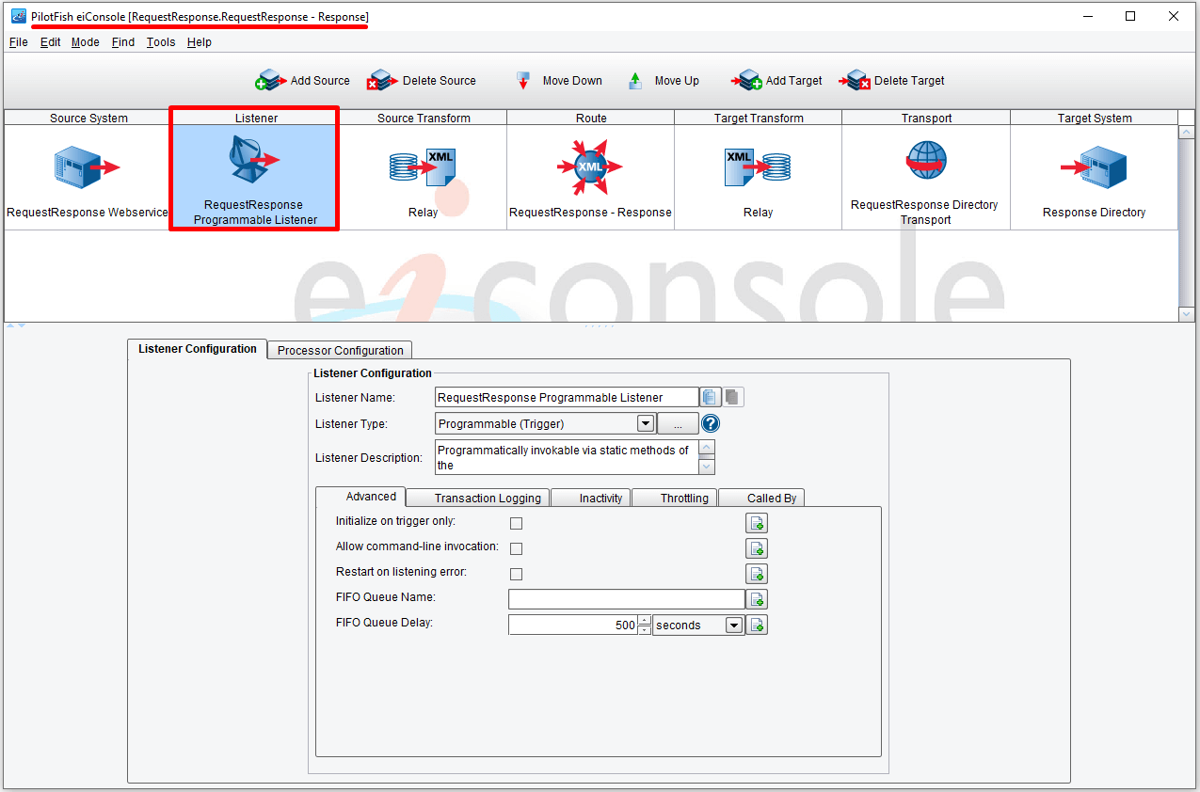Click the Listener Name text field
This screenshot has width=1200, height=792.
567,397
